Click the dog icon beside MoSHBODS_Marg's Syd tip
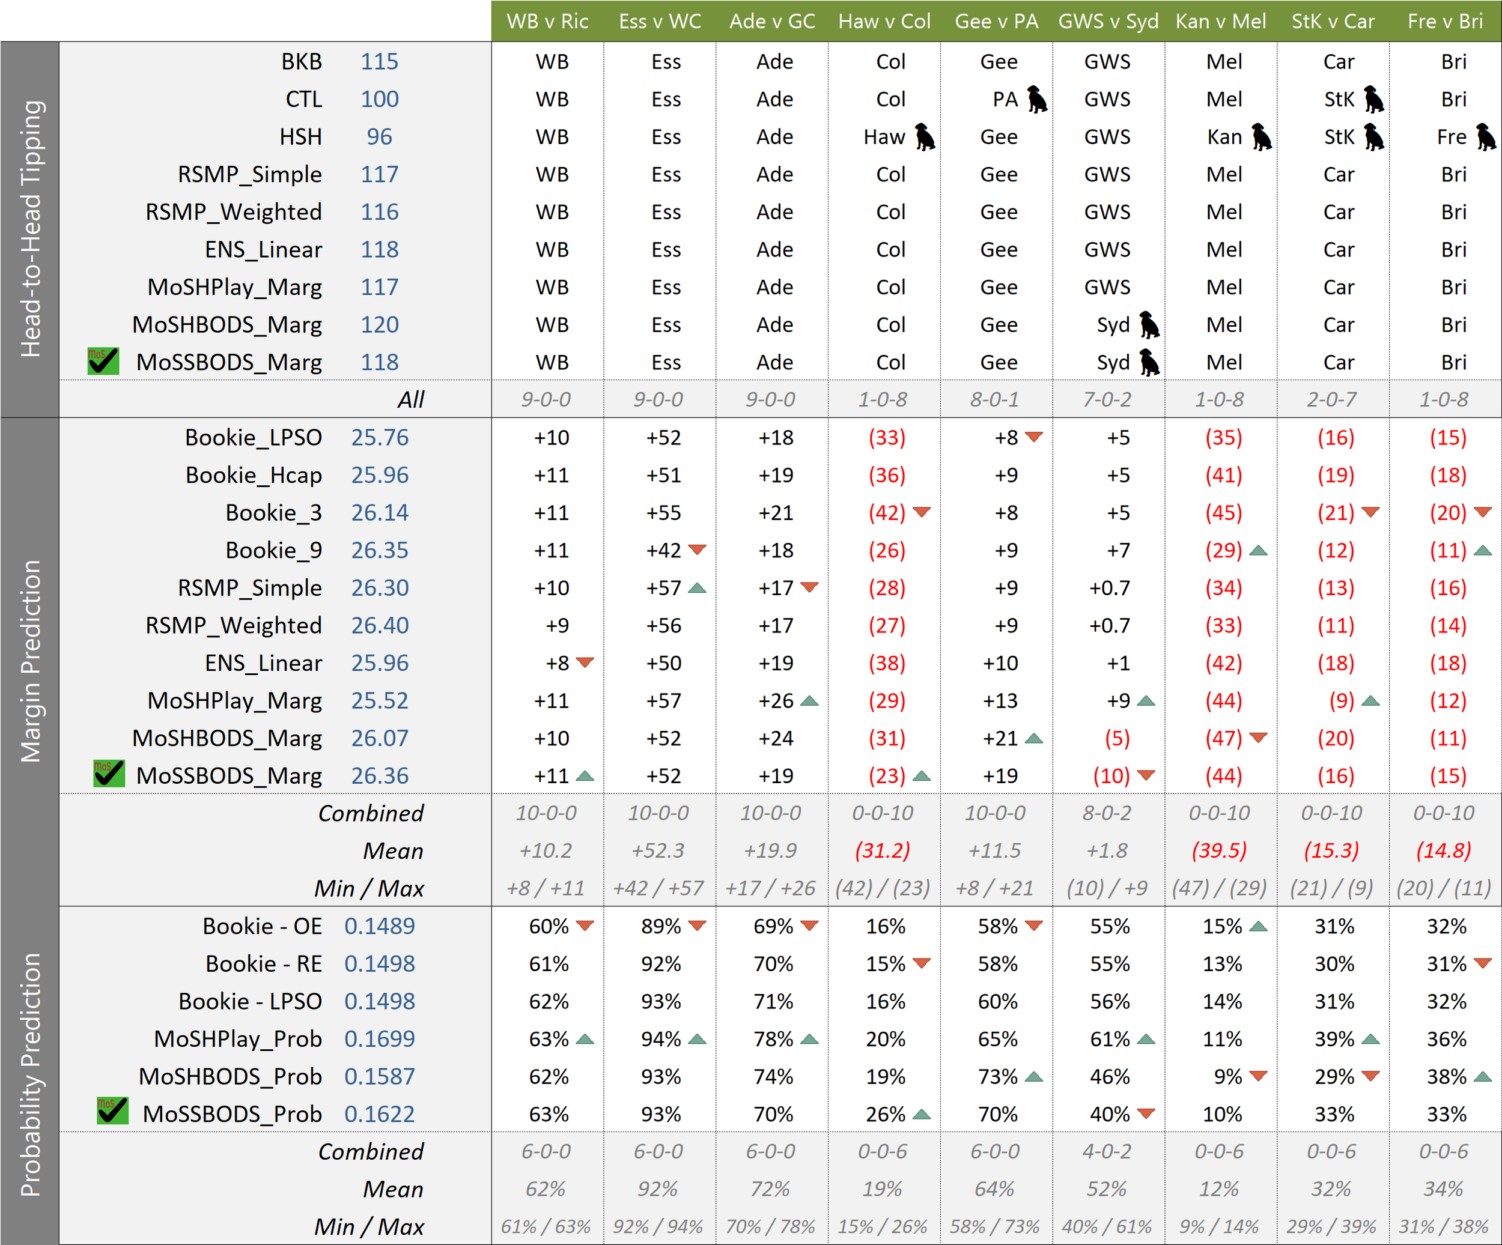This screenshot has height=1245, width=1502. coord(1149,325)
